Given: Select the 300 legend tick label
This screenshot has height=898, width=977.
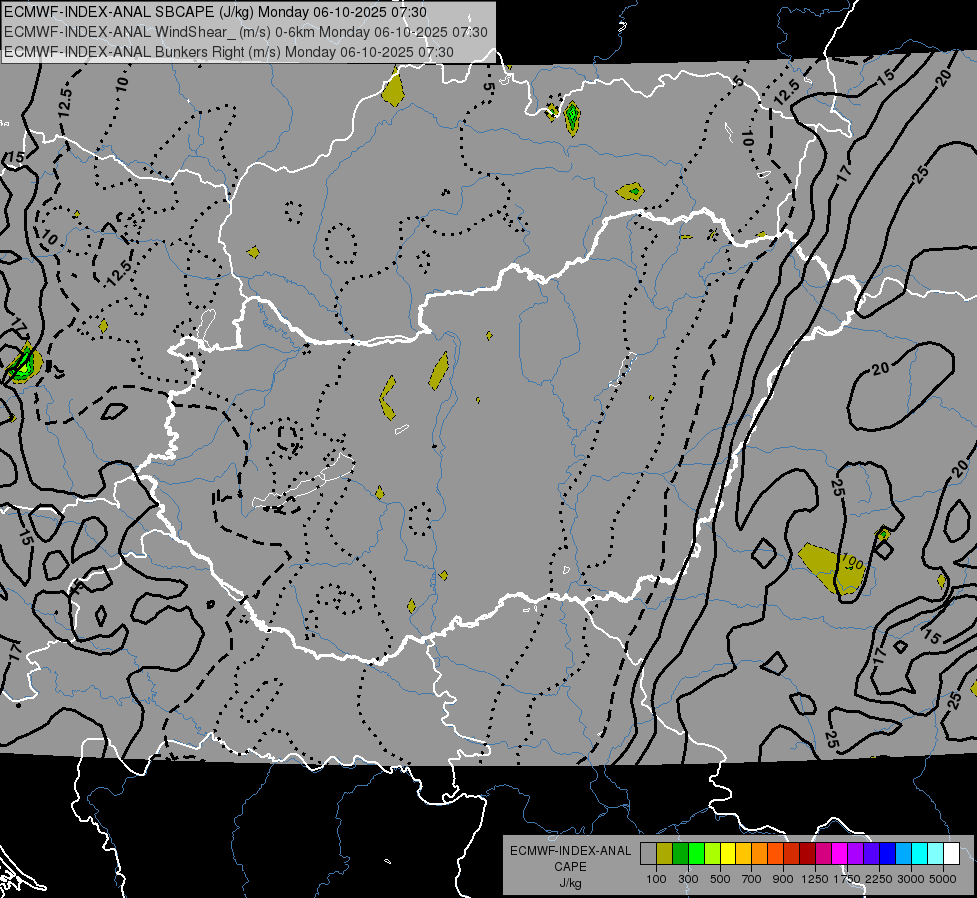Looking at the screenshot, I should [688, 879].
